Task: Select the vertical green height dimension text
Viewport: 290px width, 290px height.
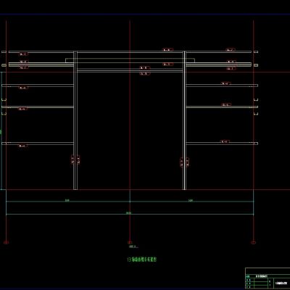Action: pos(1,132)
